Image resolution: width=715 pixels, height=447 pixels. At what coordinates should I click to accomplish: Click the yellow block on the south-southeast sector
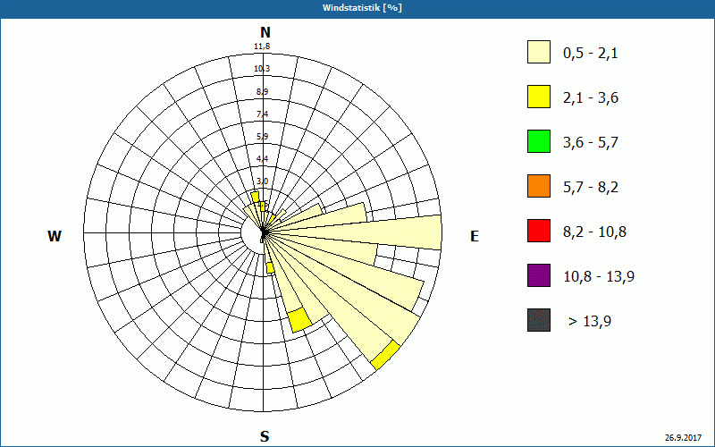[299, 319]
